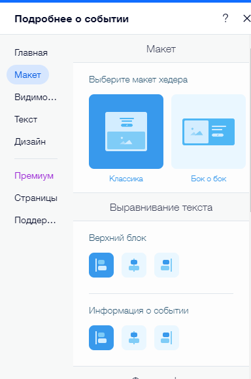Open help via the question mark icon
This screenshot has height=379, width=251.
coord(225,18)
